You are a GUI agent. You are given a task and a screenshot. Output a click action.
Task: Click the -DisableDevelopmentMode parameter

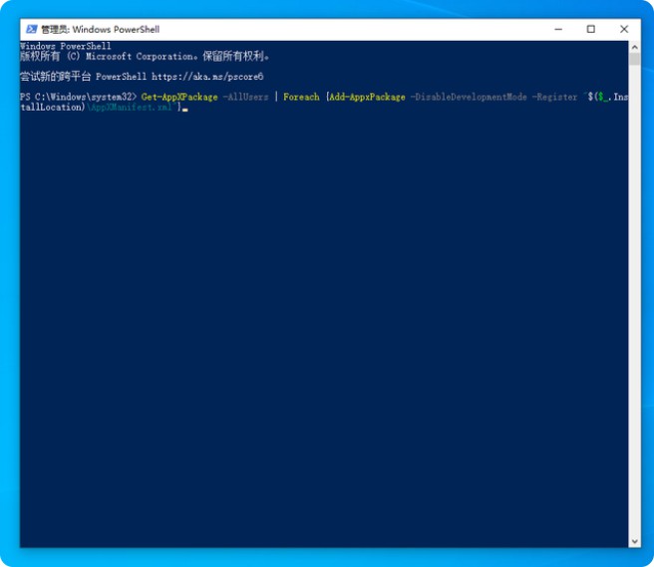[468, 97]
